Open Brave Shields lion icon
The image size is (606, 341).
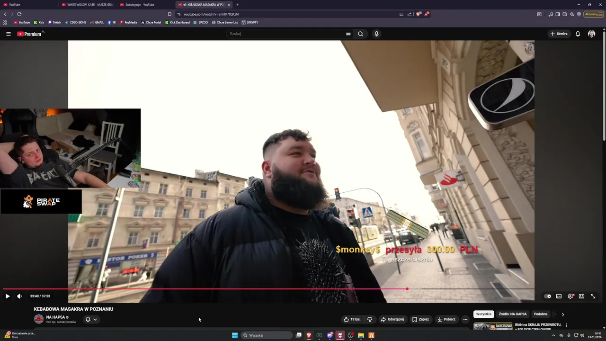click(x=419, y=14)
